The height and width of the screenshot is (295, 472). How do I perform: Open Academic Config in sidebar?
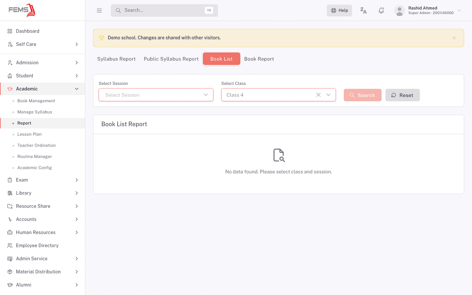(34, 168)
